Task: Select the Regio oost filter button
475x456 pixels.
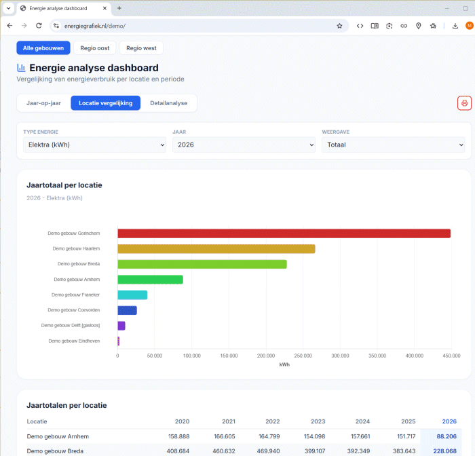Action: (x=95, y=48)
